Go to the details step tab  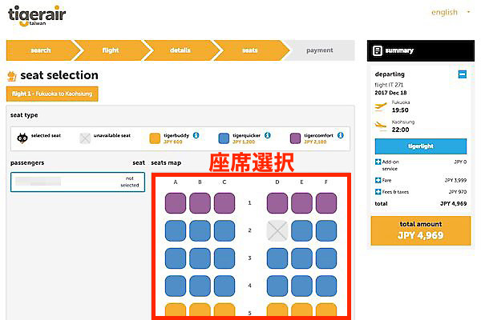coord(180,50)
